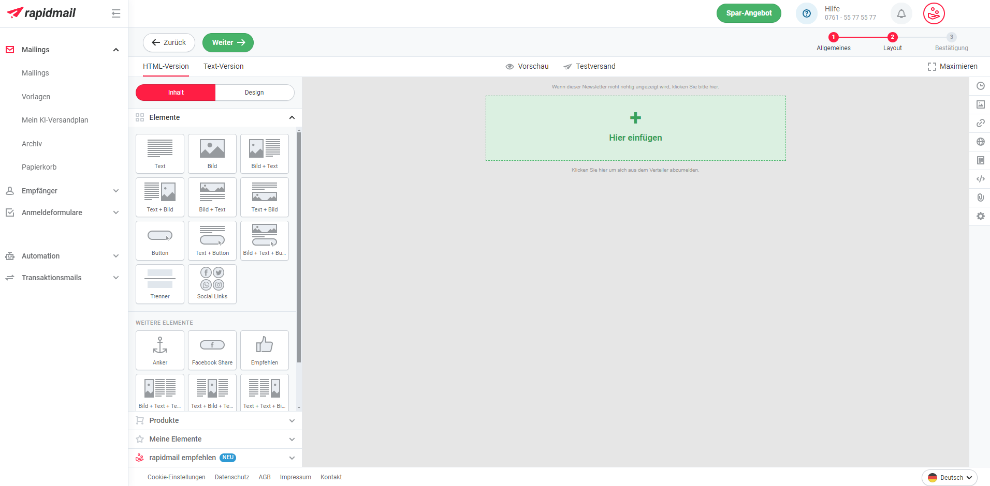Collapse sidebar with the hamburger icon

pyautogui.click(x=116, y=13)
